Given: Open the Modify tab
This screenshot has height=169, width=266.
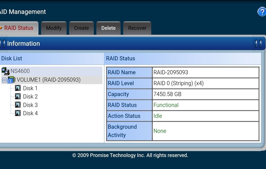Looking at the screenshot, I should click(x=54, y=28).
